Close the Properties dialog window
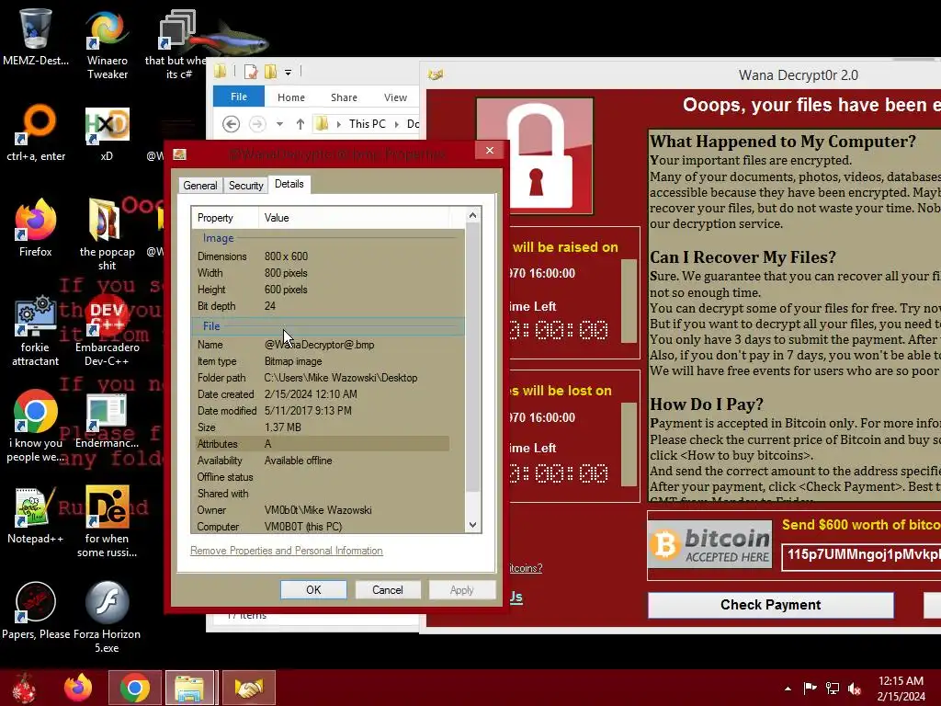 pyautogui.click(x=490, y=150)
